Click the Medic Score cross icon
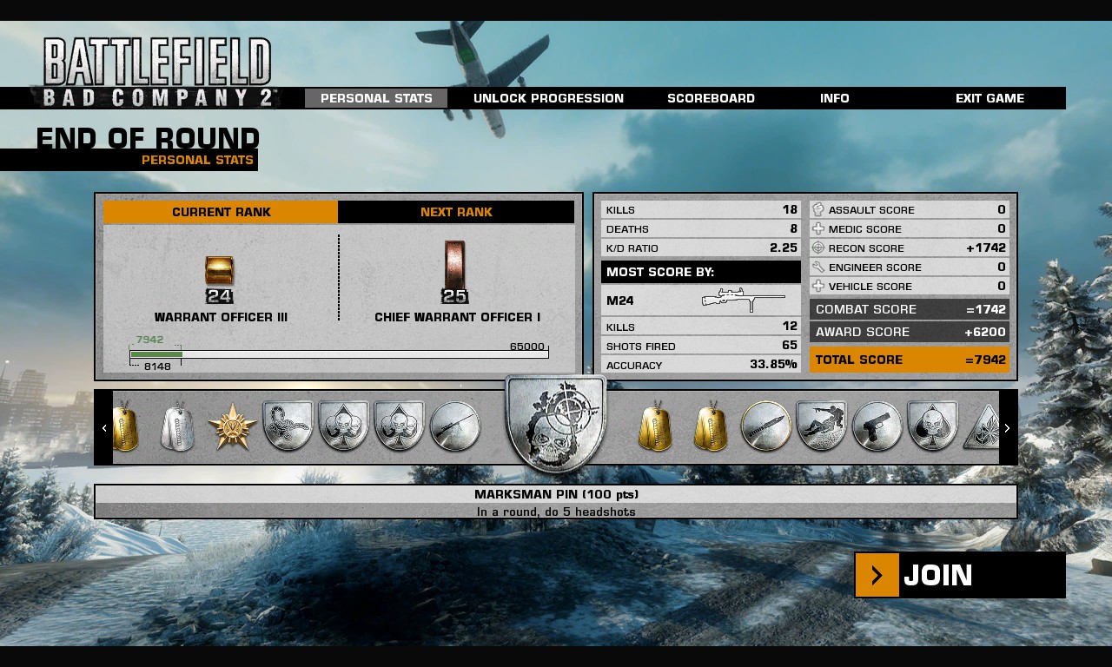Image resolution: width=1112 pixels, height=667 pixels. [817, 229]
